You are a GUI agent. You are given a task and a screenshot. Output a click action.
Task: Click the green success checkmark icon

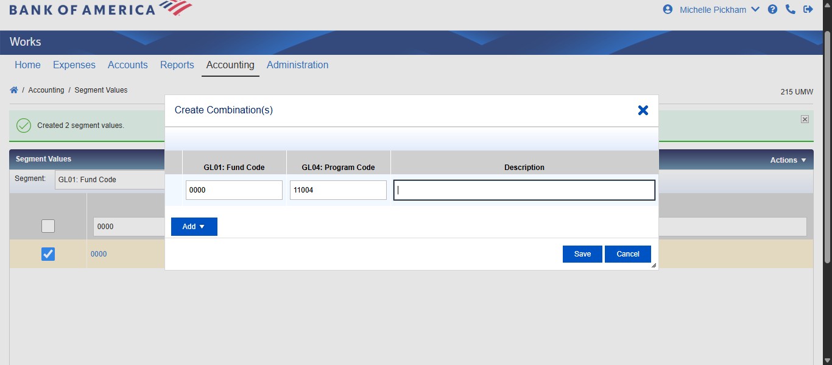(23, 125)
